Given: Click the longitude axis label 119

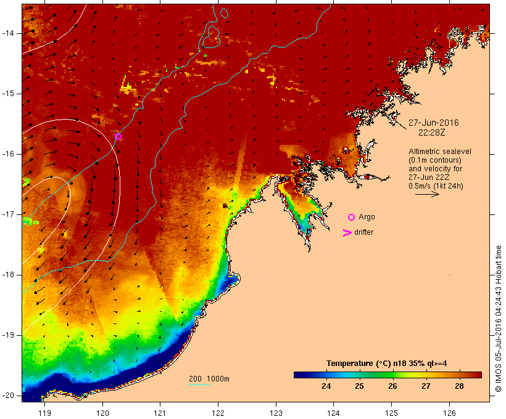Looking at the screenshot, I should click(x=44, y=413).
